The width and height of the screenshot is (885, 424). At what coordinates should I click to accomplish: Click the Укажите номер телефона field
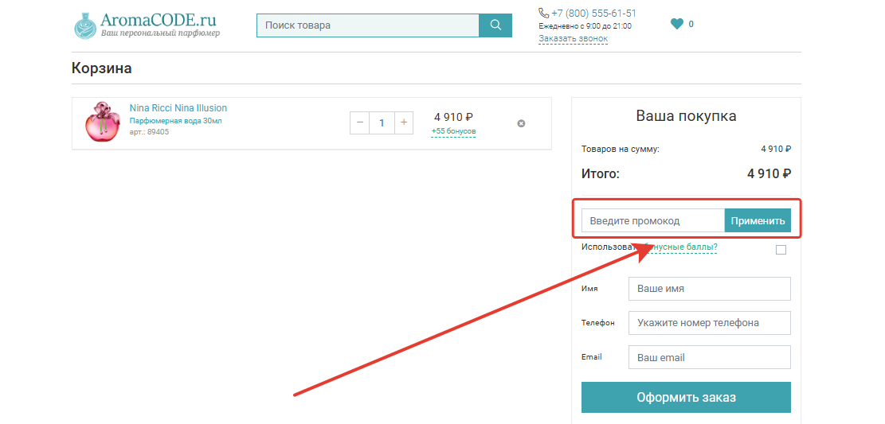[710, 323]
